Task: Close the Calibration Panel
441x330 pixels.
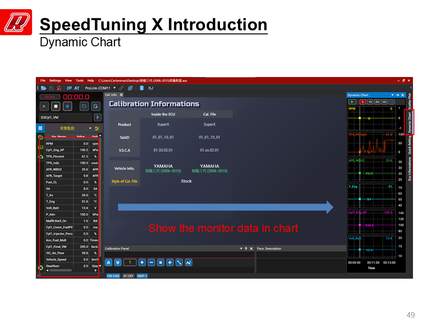Action: [x=251, y=248]
